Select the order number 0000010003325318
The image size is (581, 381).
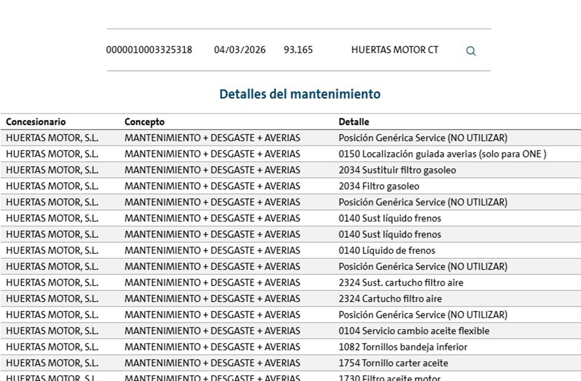click(149, 50)
